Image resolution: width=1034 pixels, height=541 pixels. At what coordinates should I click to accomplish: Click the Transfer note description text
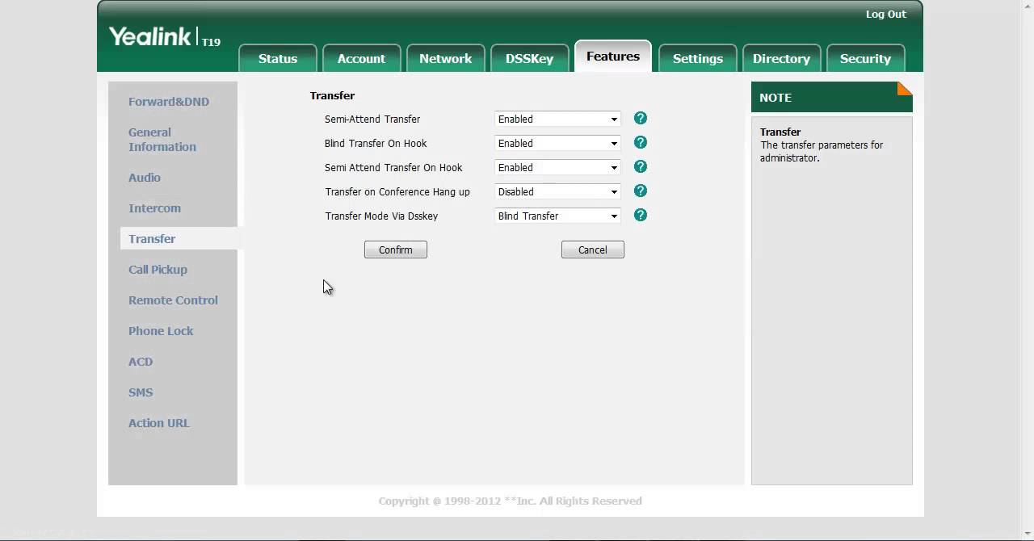[x=822, y=152]
